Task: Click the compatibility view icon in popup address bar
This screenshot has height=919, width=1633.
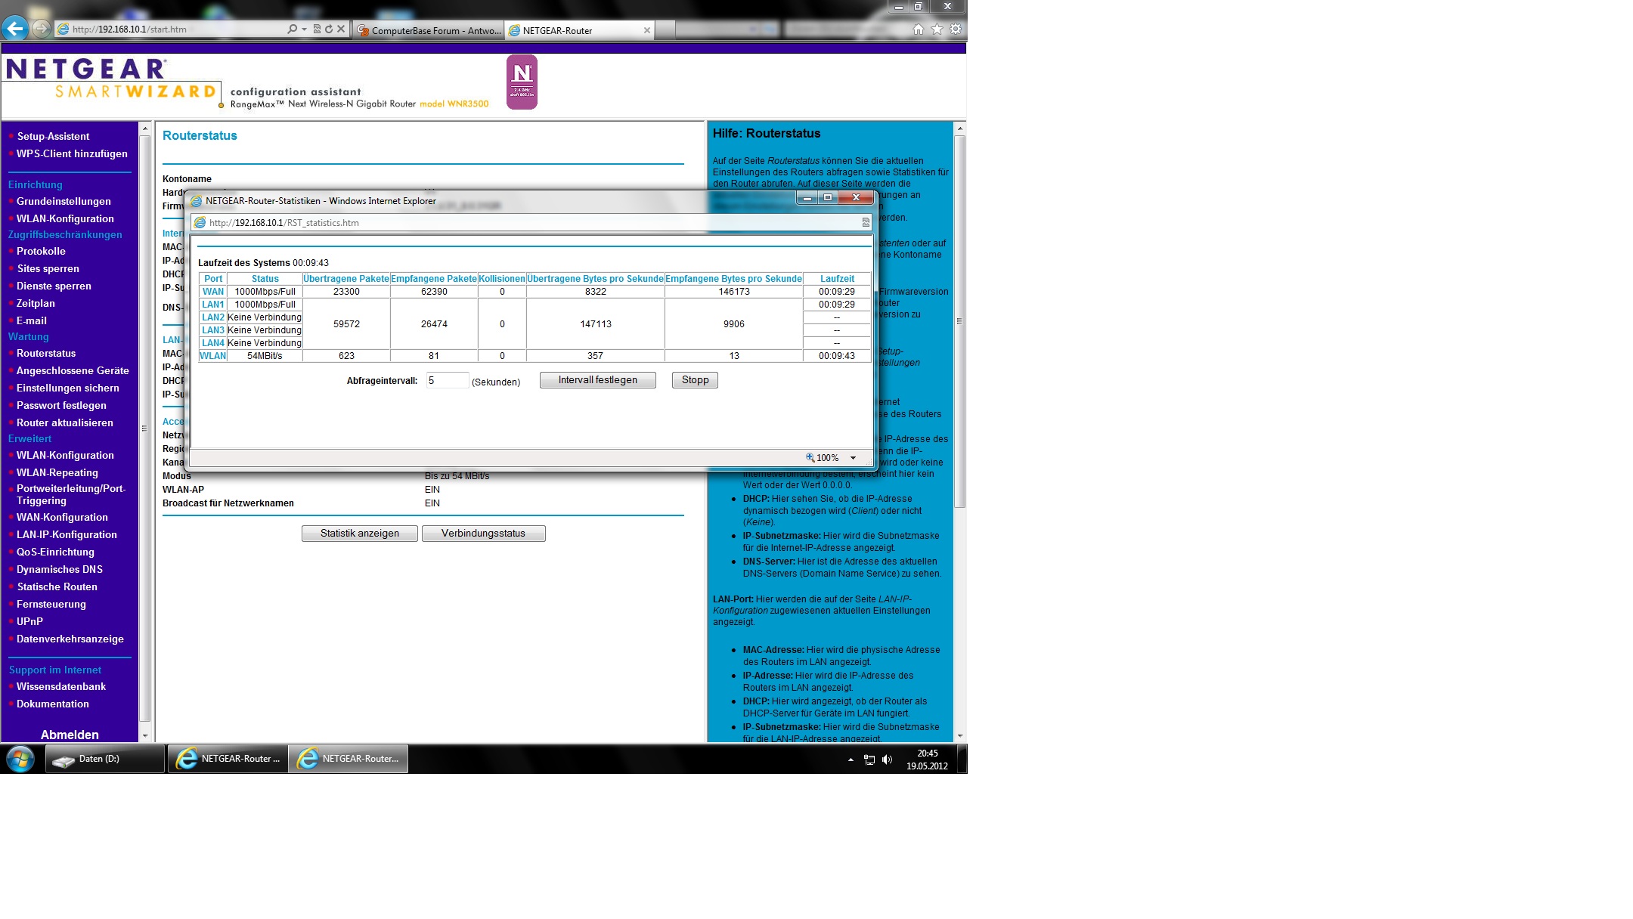Action: tap(866, 222)
